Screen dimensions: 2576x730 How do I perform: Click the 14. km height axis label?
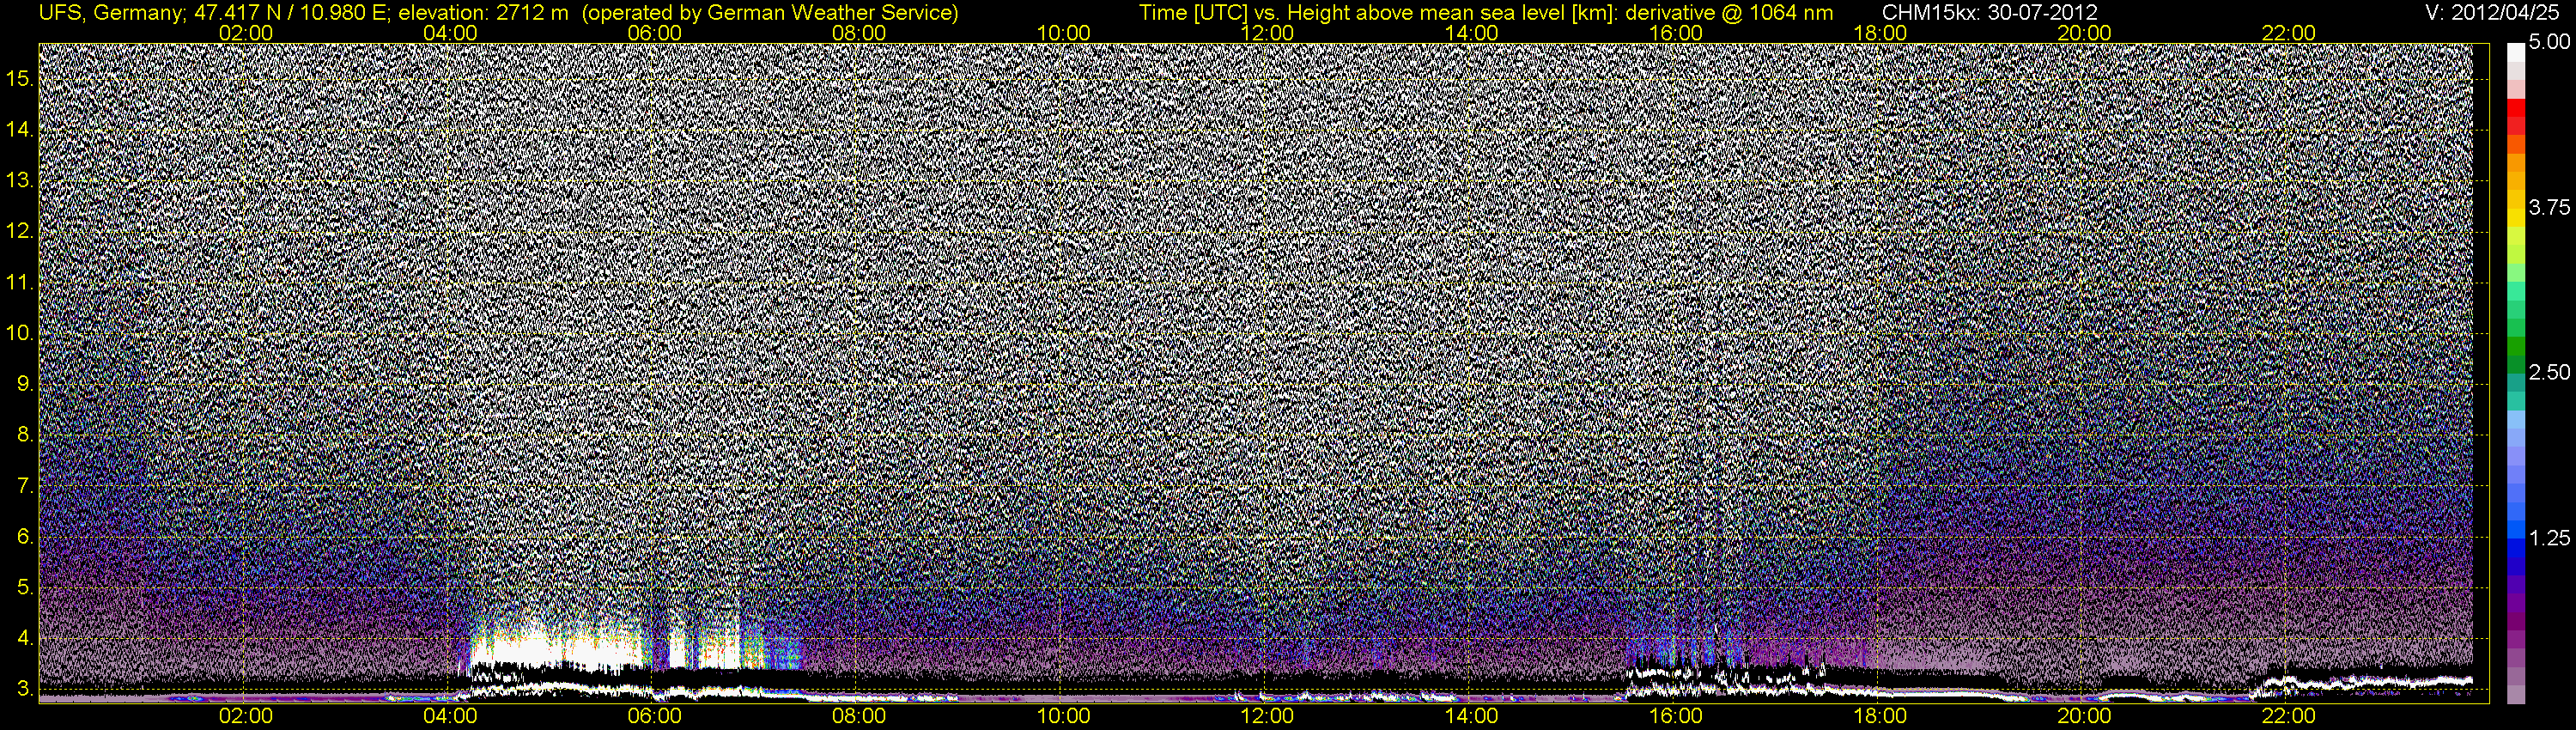pos(20,130)
